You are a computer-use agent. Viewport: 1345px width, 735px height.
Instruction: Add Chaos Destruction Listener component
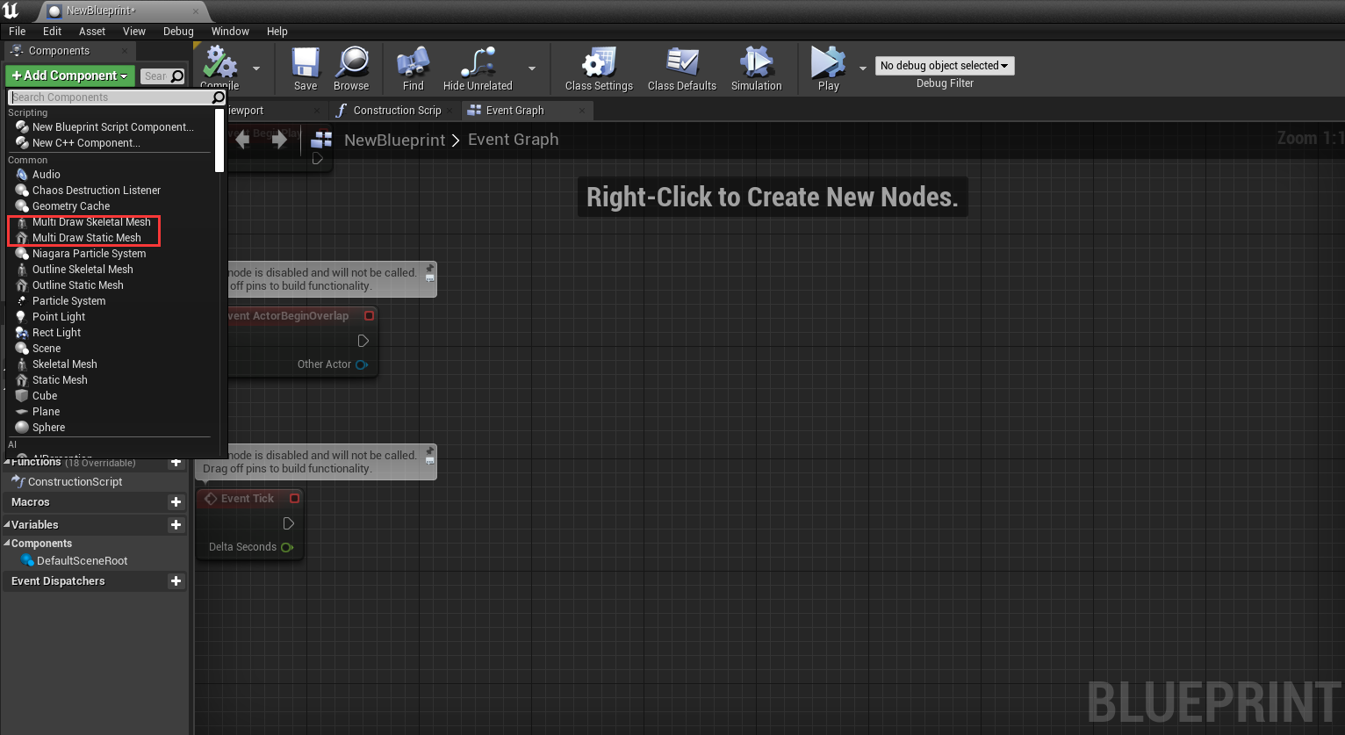tap(97, 191)
